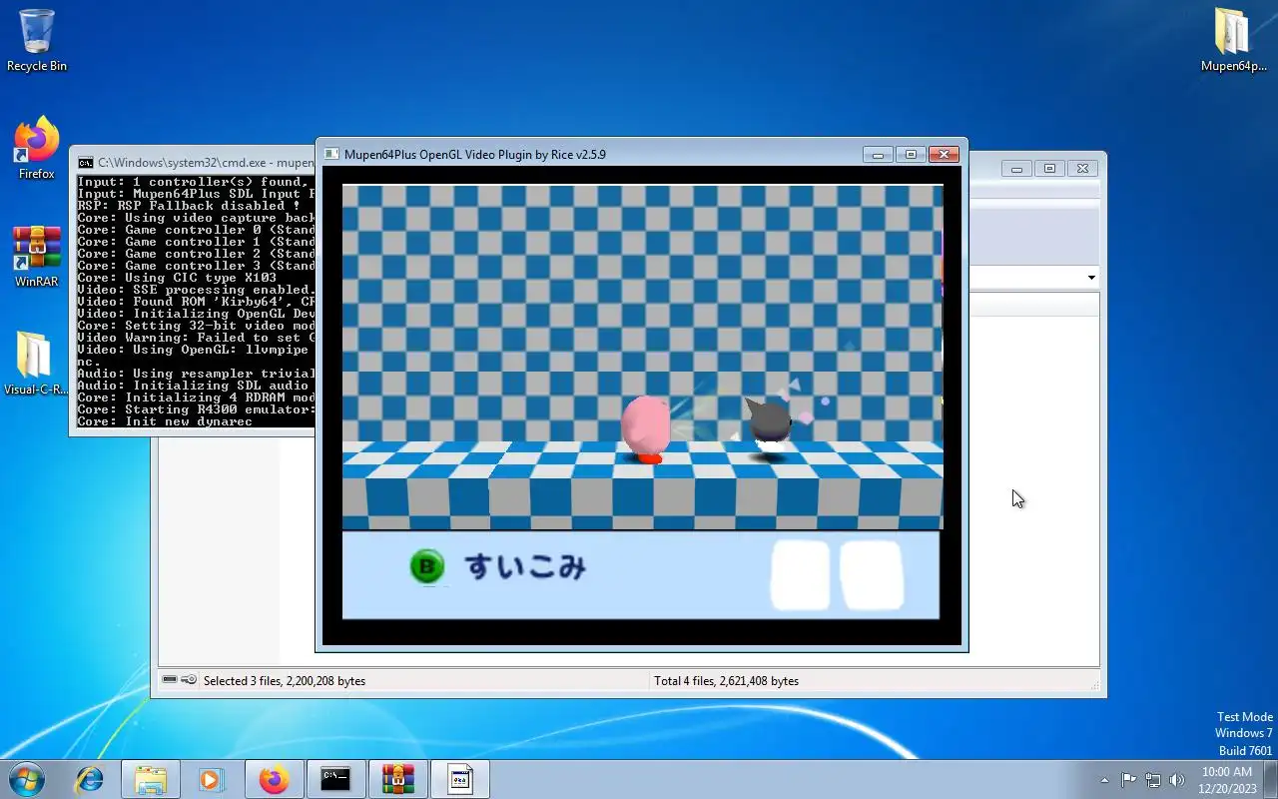Open Windows Media Player from the taskbar
Image resolution: width=1278 pixels, height=799 pixels.
(211, 779)
